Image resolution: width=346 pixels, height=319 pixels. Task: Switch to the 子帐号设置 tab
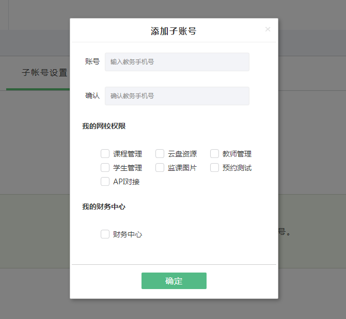coord(44,73)
